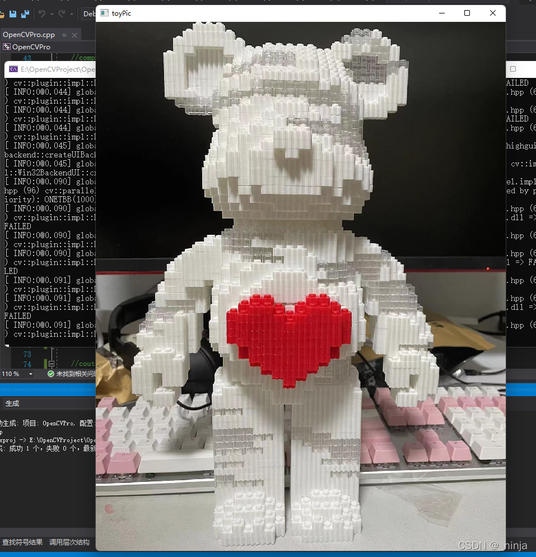Image resolution: width=536 pixels, height=557 pixels.
Task: Close the toyPic image window
Action: pos(493,13)
